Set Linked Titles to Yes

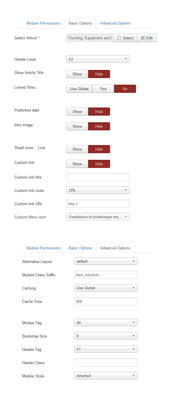coord(103,89)
